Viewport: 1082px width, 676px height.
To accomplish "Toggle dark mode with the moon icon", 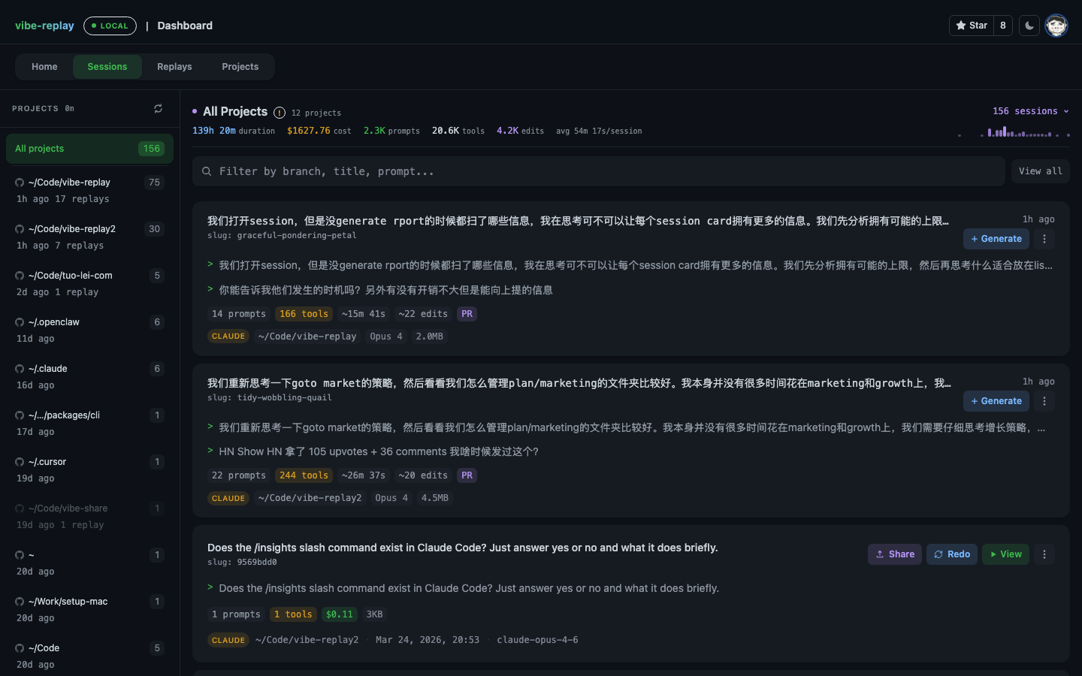I will (x=1029, y=26).
